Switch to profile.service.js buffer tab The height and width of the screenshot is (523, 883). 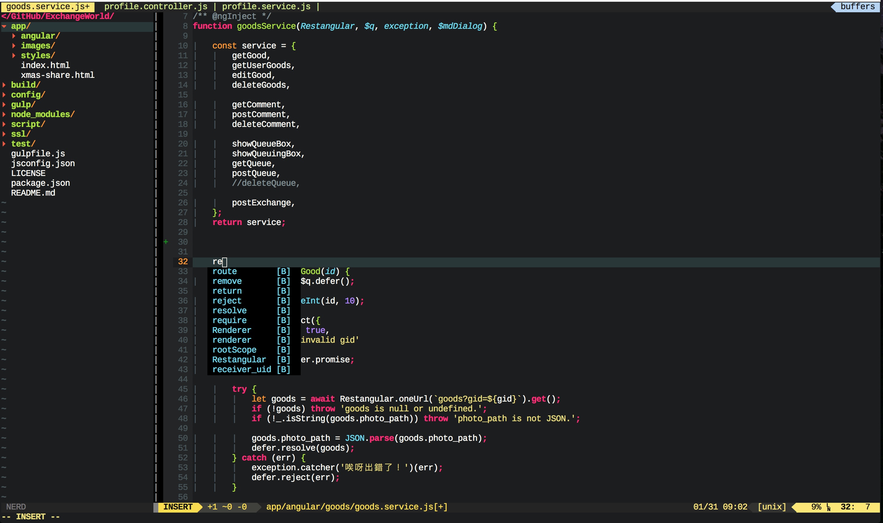[266, 7]
